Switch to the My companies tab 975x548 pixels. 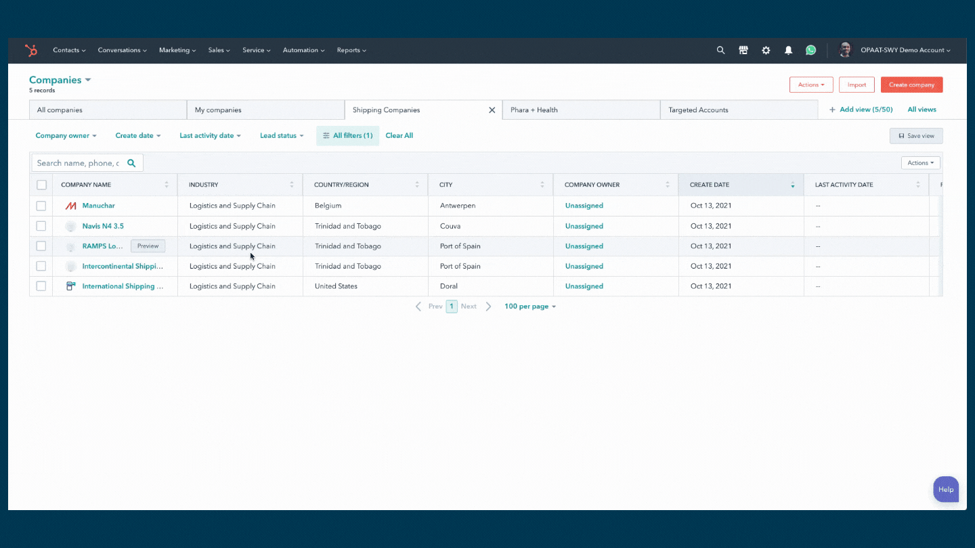265,110
